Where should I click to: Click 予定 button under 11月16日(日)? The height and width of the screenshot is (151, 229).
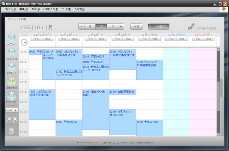(198, 39)
